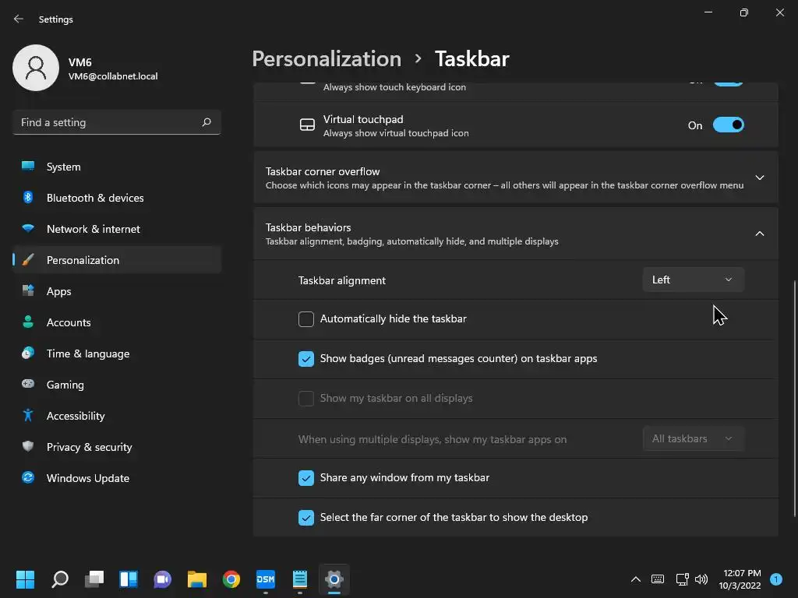Open the Windows Start button on taskbar
The height and width of the screenshot is (598, 798).
pyautogui.click(x=25, y=579)
